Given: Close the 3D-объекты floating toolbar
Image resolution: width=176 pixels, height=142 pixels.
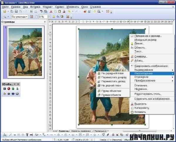Looking at the screenshot, I should (18, 84).
